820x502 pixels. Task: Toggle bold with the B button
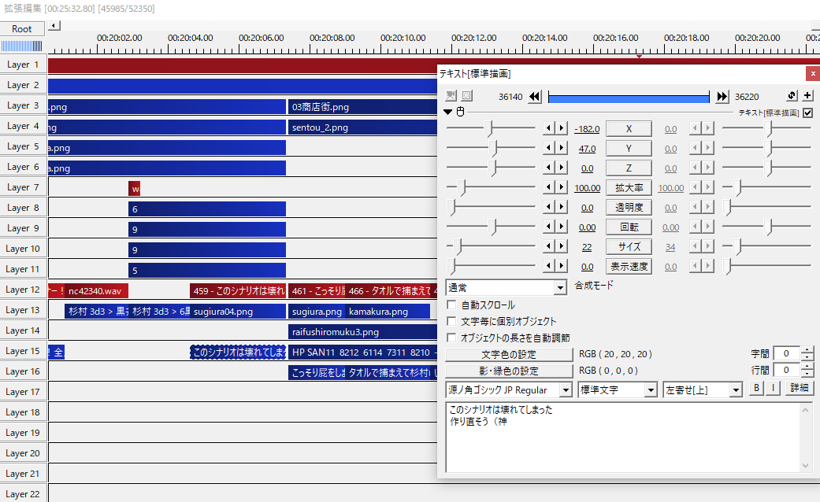point(756,388)
